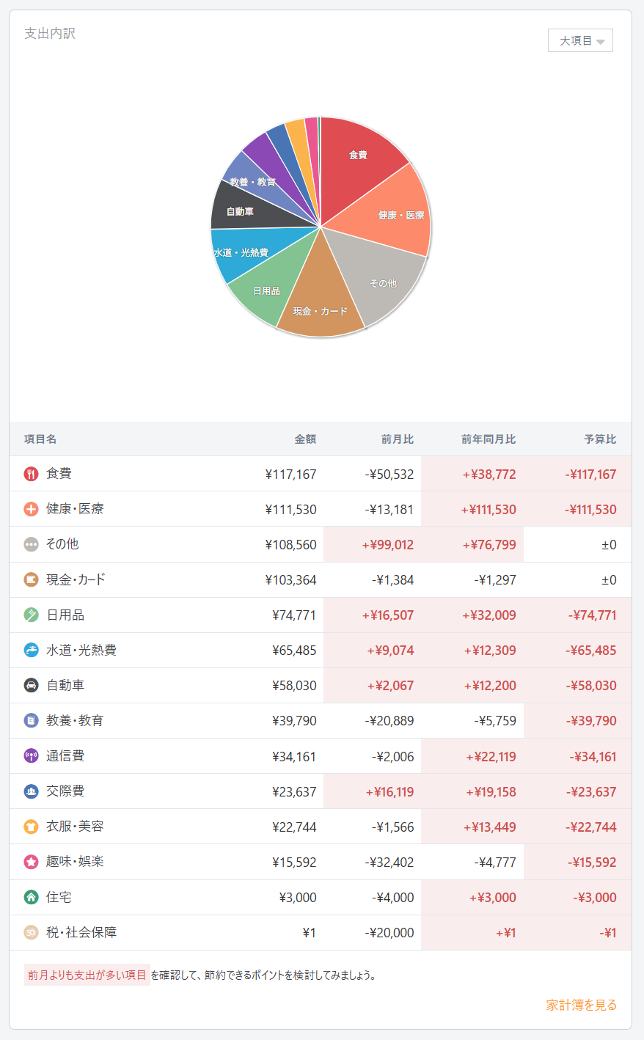Click the 衣服・美容 shirt category icon
This screenshot has height=1040, width=644.
[31, 827]
